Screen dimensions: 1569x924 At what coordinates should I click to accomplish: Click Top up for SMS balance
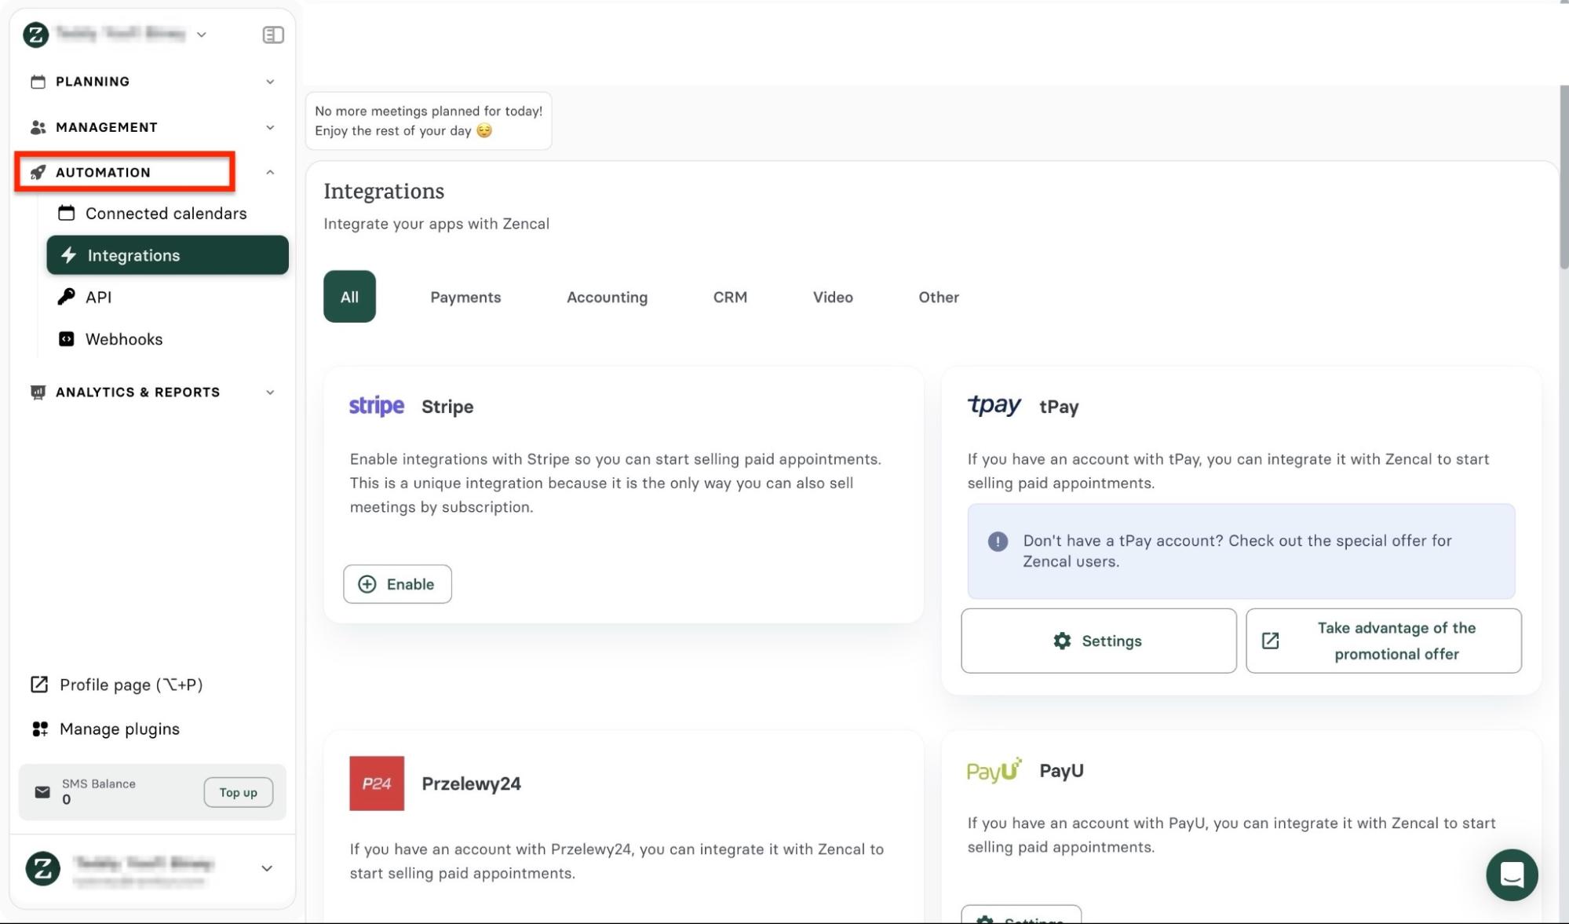(x=238, y=792)
